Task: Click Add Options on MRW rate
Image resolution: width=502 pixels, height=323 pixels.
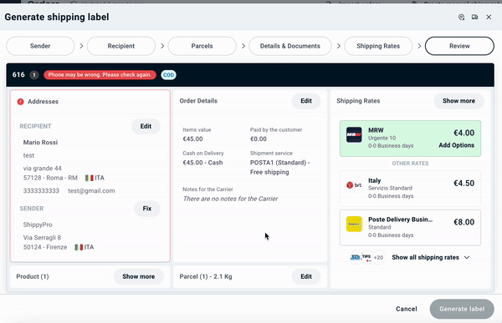Action: [x=456, y=145]
